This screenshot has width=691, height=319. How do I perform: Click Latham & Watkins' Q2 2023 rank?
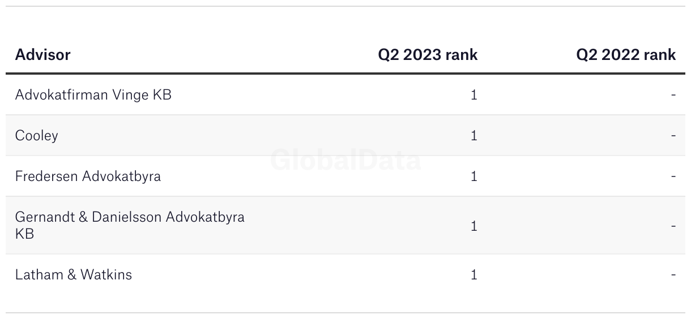474,275
